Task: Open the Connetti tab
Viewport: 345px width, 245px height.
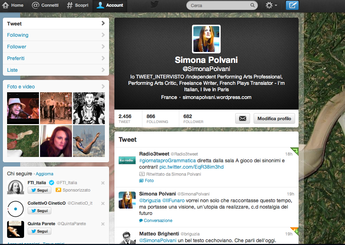Action: coord(45,5)
